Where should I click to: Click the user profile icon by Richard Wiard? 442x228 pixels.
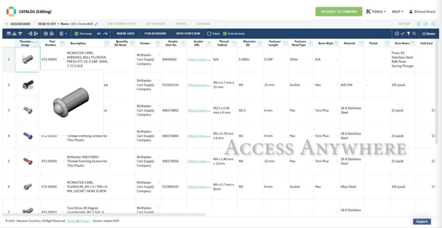tap(411, 12)
